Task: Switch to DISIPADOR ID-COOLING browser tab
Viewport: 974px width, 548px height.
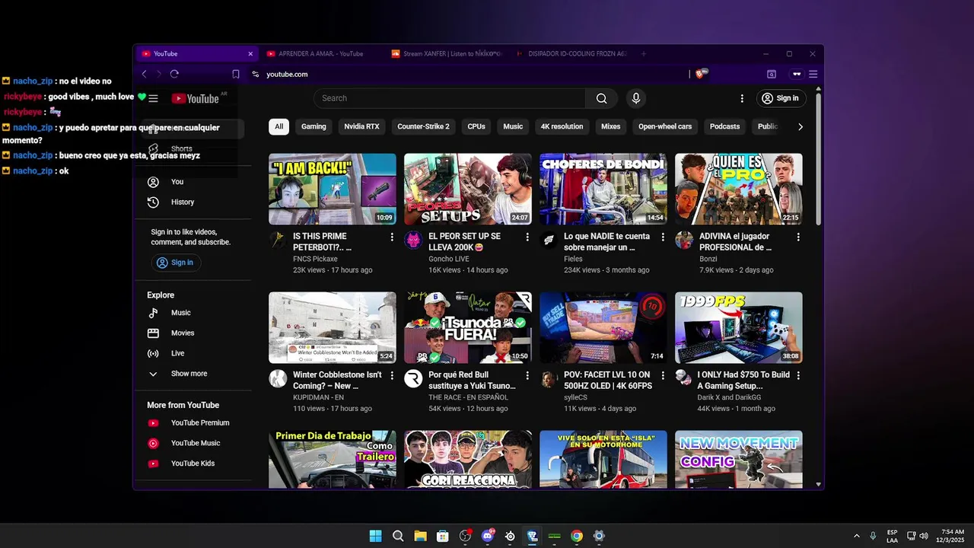Action: tap(571, 54)
